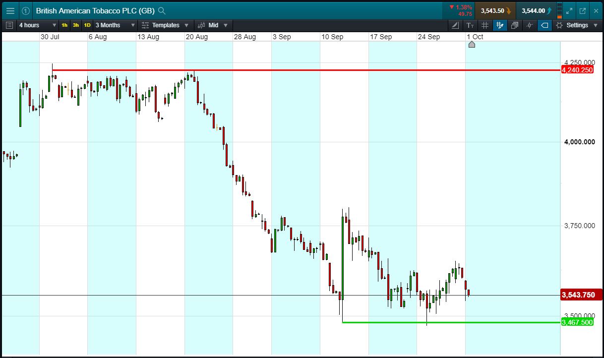Click the 6 Aug date label

pyautogui.click(x=98, y=37)
